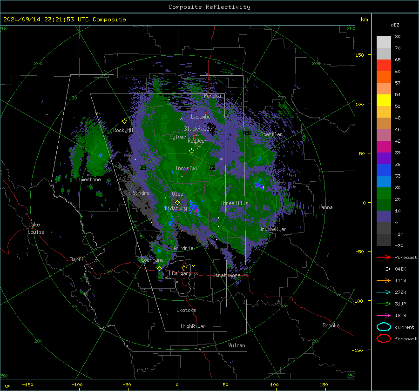This screenshot has height=391, width=419.
Task: Click the dBZ legend heading
Action: pos(395,25)
